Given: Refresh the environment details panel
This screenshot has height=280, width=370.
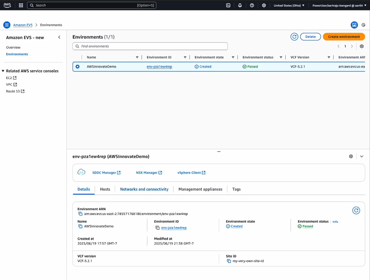Looking at the screenshot, I should [x=356, y=211].
